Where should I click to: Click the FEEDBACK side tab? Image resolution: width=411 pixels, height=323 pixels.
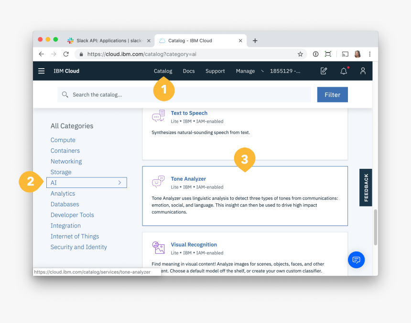[x=366, y=188]
